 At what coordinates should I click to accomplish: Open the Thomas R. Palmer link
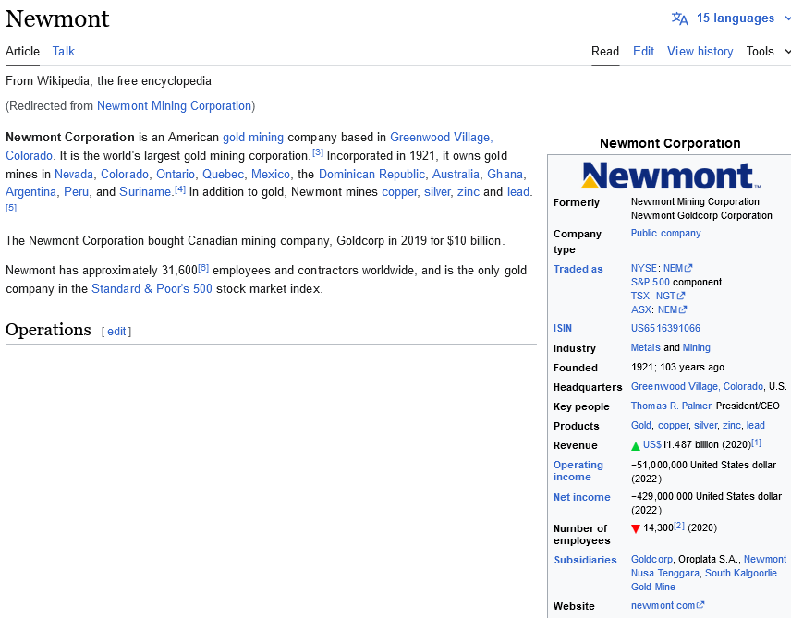tap(671, 406)
